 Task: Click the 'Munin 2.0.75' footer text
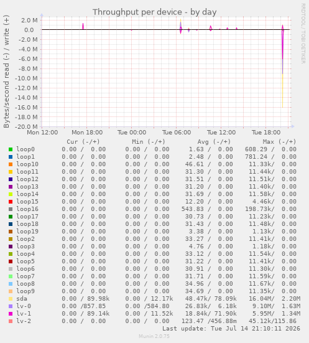pos(154,336)
